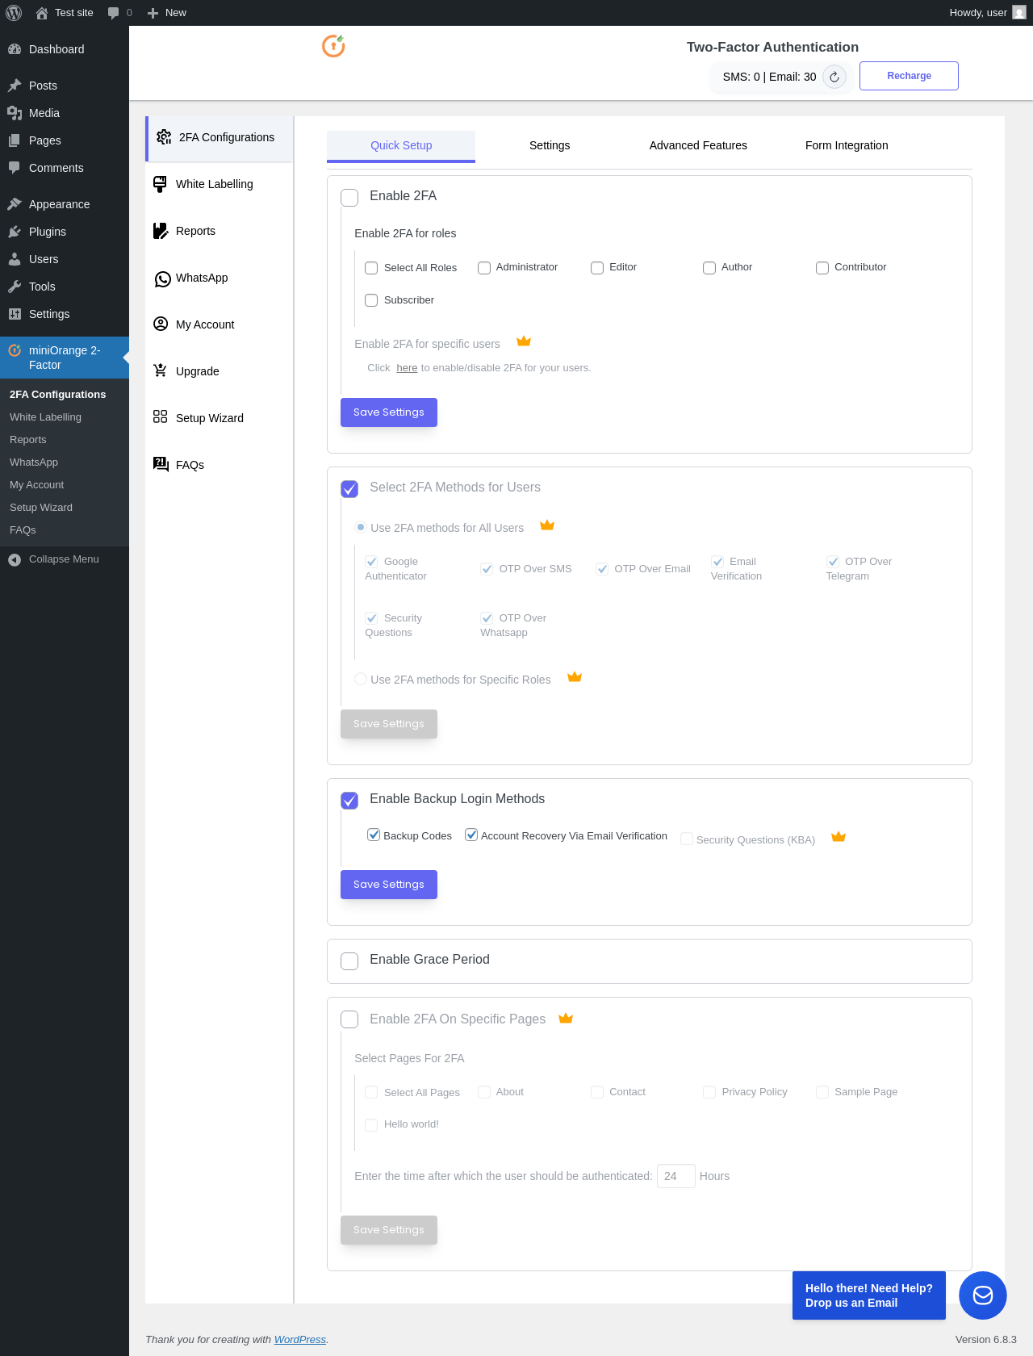Enable 2FA for Administrator role
The width and height of the screenshot is (1033, 1356).
(x=484, y=268)
